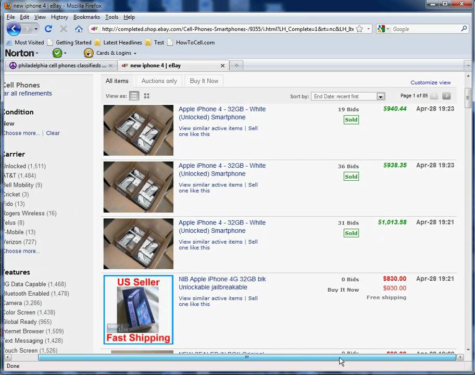Open the tab list dropdown arrow
Screen dimensions: 475x375
point(468,66)
